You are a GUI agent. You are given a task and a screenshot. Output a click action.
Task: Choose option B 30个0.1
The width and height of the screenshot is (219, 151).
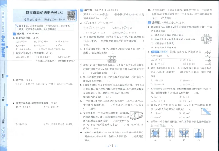click(x=186, y=60)
